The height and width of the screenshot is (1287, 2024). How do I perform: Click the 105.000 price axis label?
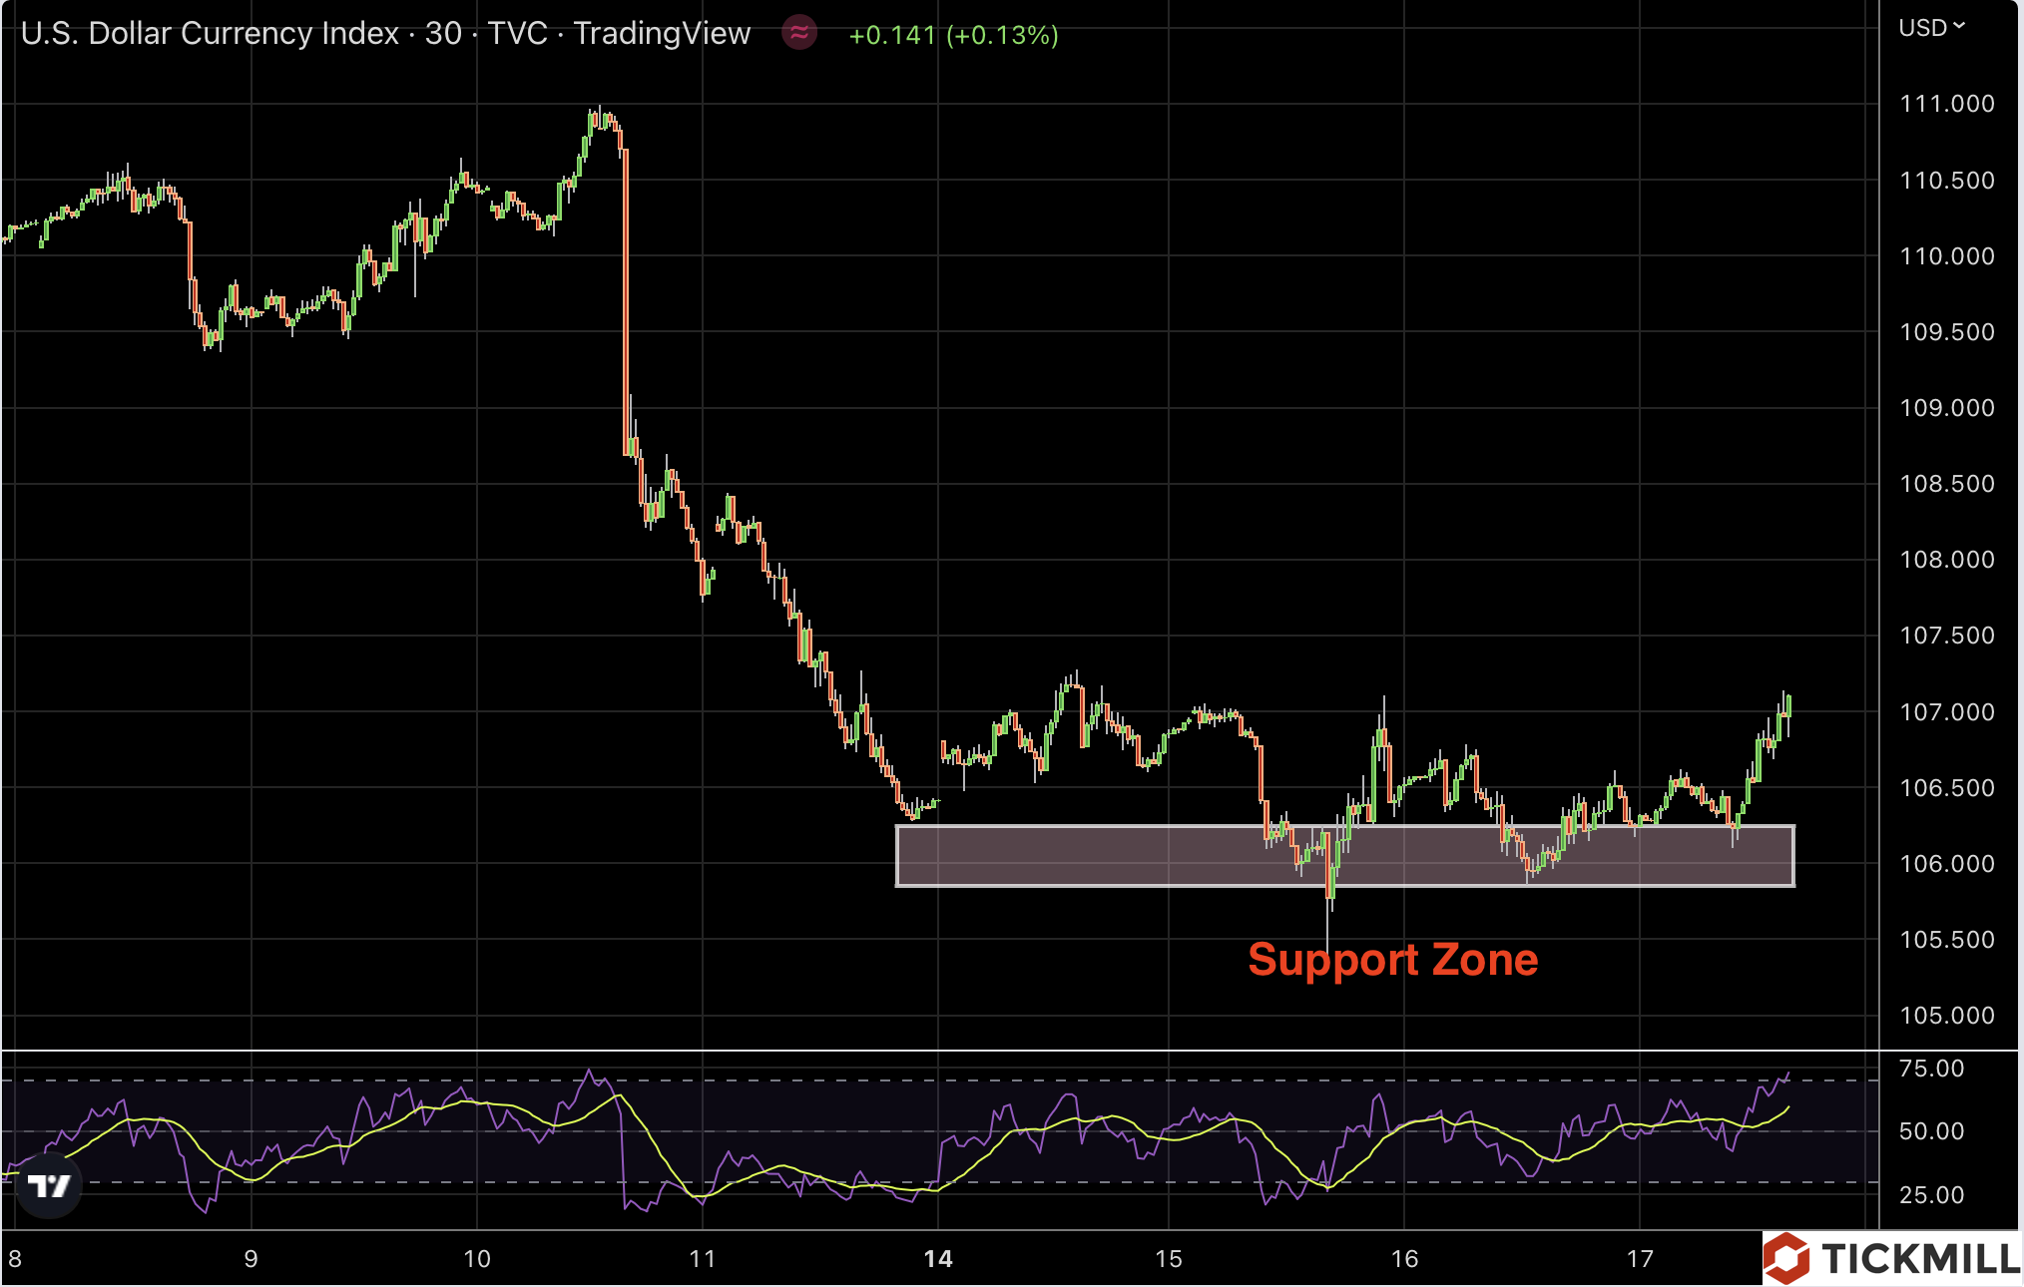pyautogui.click(x=1946, y=1016)
